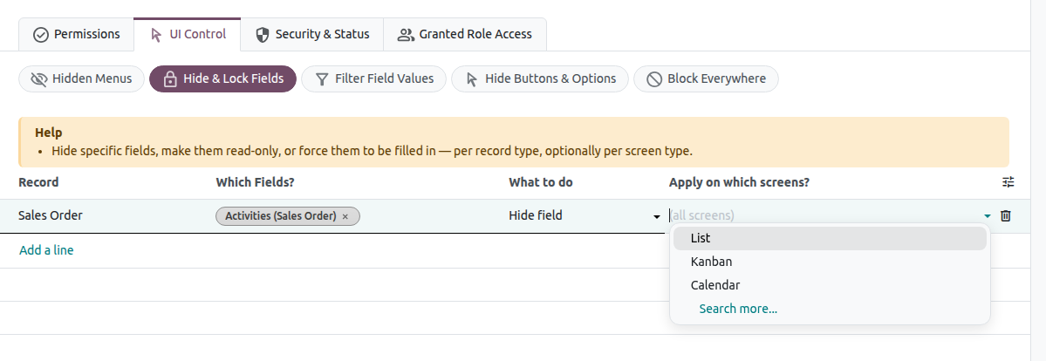Switch to the UI Control tab
Viewport: 1046px width, 361px height.
pos(188,34)
